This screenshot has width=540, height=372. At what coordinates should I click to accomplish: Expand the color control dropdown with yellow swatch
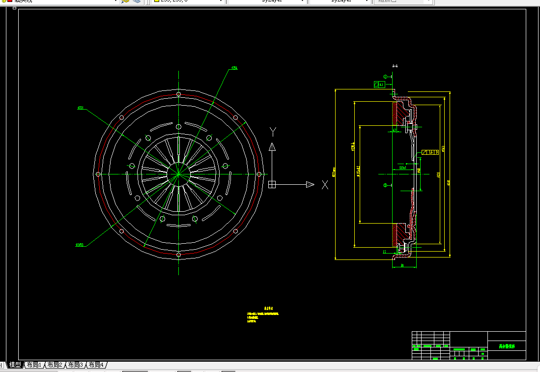tap(221, 1)
